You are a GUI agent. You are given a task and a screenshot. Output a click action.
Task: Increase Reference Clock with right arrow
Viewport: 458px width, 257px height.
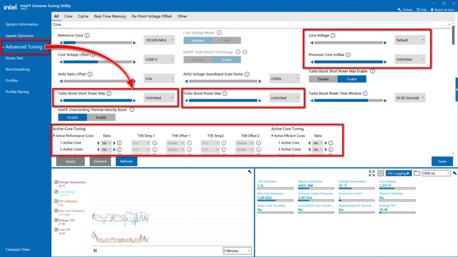click(x=135, y=43)
